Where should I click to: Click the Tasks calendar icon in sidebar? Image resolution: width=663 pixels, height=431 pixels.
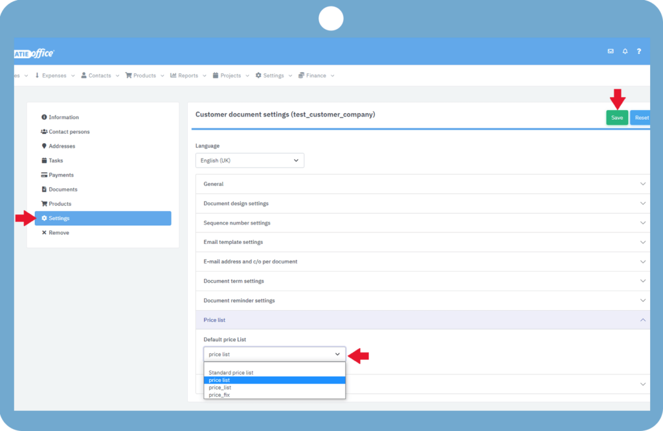click(x=44, y=160)
